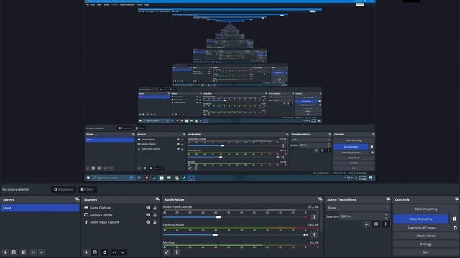This screenshot has width=460, height=258.
Task: Adjust Audio Input Capture volume slider
Action: pyautogui.click(x=218, y=217)
